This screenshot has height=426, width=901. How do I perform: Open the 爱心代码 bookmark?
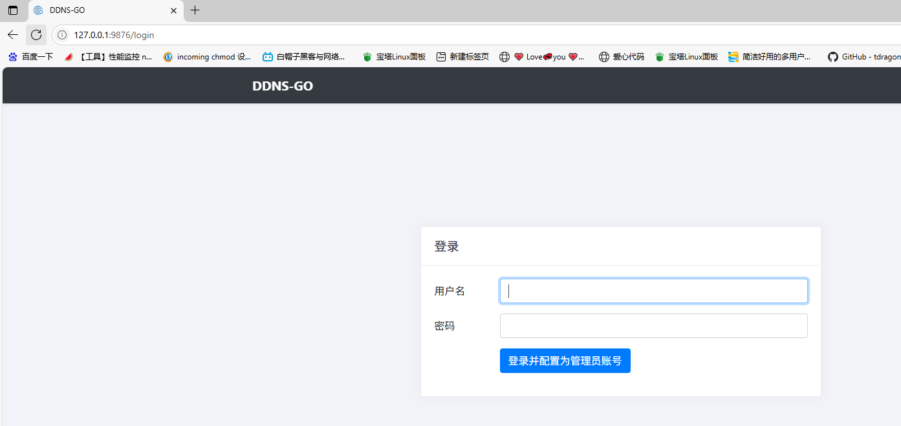click(622, 57)
